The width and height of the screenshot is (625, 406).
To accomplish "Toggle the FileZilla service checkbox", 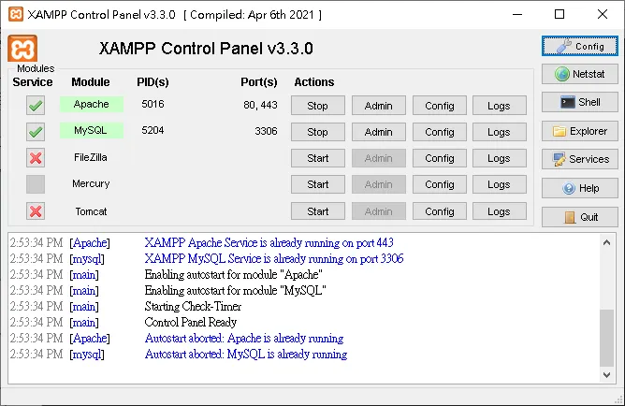I will 36,158.
